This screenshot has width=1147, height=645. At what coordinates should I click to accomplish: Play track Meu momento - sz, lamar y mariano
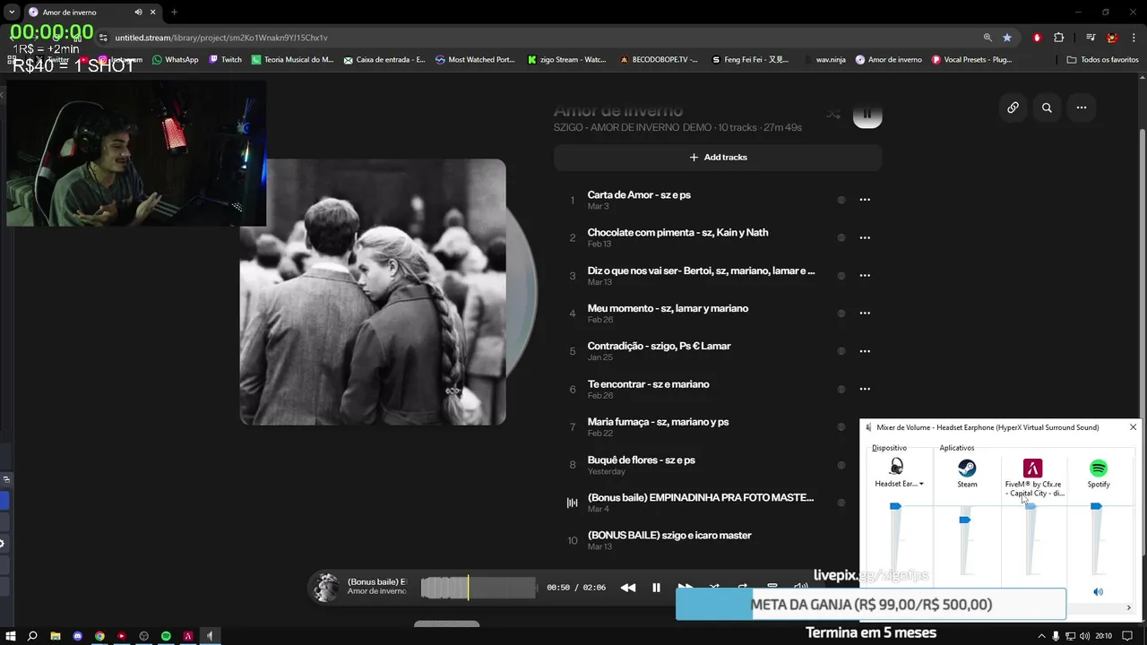(668, 308)
